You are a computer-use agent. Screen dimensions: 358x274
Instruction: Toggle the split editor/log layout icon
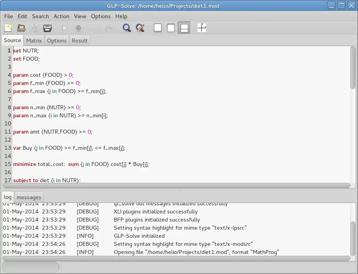(184, 28)
